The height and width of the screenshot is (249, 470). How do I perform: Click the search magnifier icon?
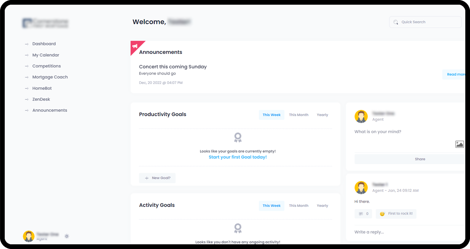[396, 22]
